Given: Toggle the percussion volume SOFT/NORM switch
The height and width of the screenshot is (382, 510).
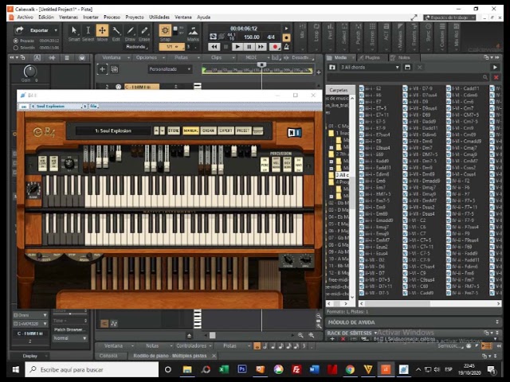Looking at the screenshot, I should [276, 165].
